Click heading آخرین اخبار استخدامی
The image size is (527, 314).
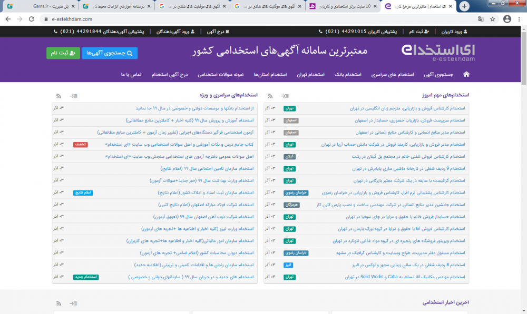[445, 302]
